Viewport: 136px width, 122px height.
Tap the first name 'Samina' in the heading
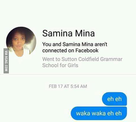[57, 33]
